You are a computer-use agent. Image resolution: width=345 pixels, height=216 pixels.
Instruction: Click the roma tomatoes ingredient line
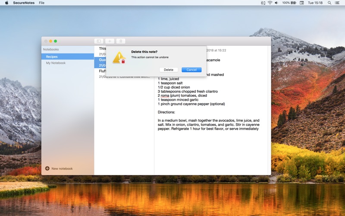tap(182, 95)
